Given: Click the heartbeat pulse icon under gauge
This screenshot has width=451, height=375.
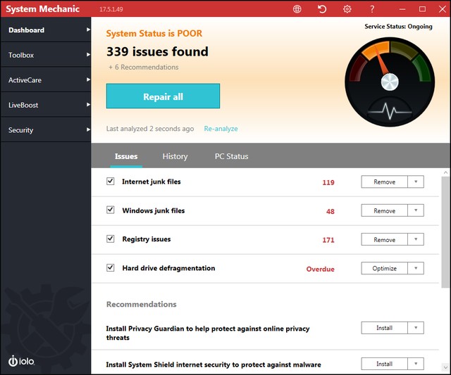Looking at the screenshot, I should pos(390,113).
